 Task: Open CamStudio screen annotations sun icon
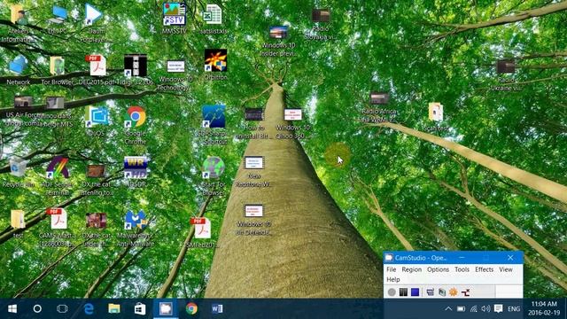click(x=453, y=292)
